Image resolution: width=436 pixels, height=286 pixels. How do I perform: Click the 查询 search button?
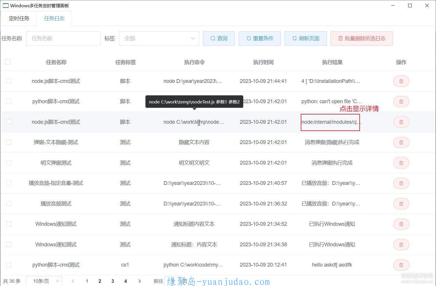[219, 39]
